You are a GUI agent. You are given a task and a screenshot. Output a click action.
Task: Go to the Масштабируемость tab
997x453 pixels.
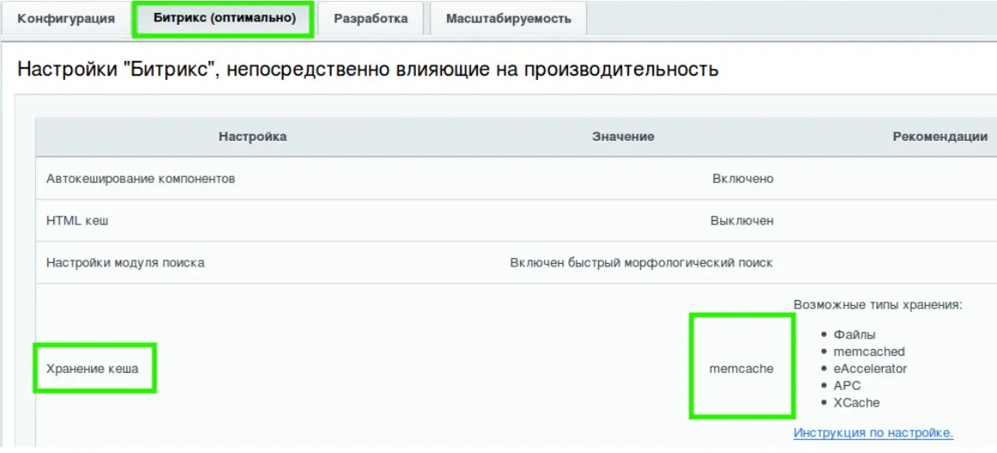click(x=508, y=18)
